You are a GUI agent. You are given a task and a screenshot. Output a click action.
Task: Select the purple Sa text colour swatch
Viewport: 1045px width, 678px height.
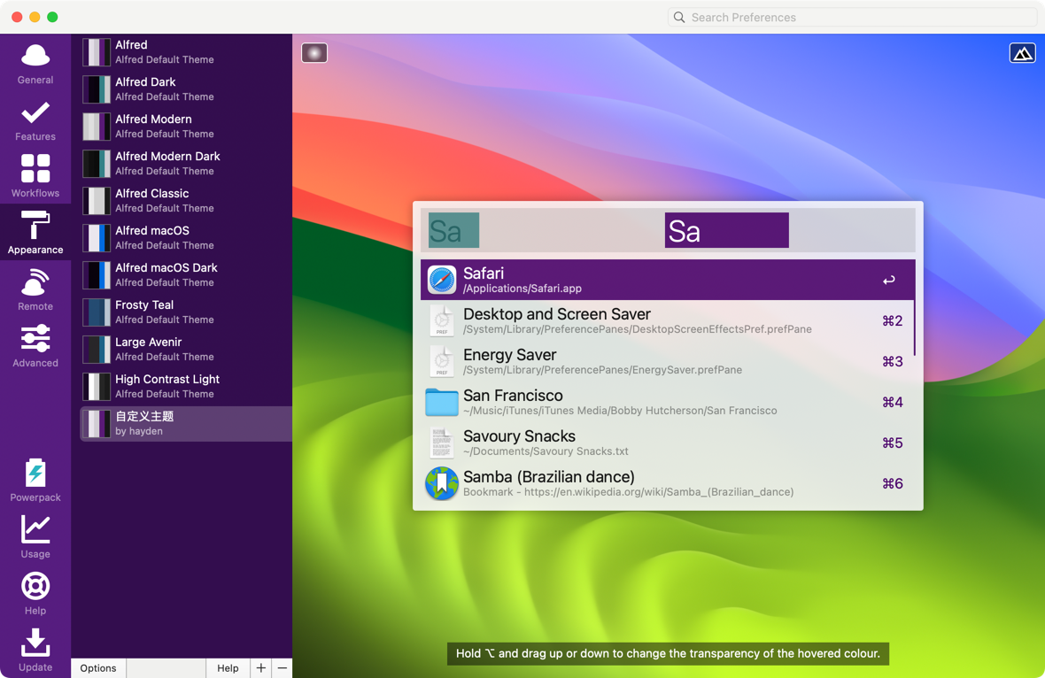tap(726, 231)
